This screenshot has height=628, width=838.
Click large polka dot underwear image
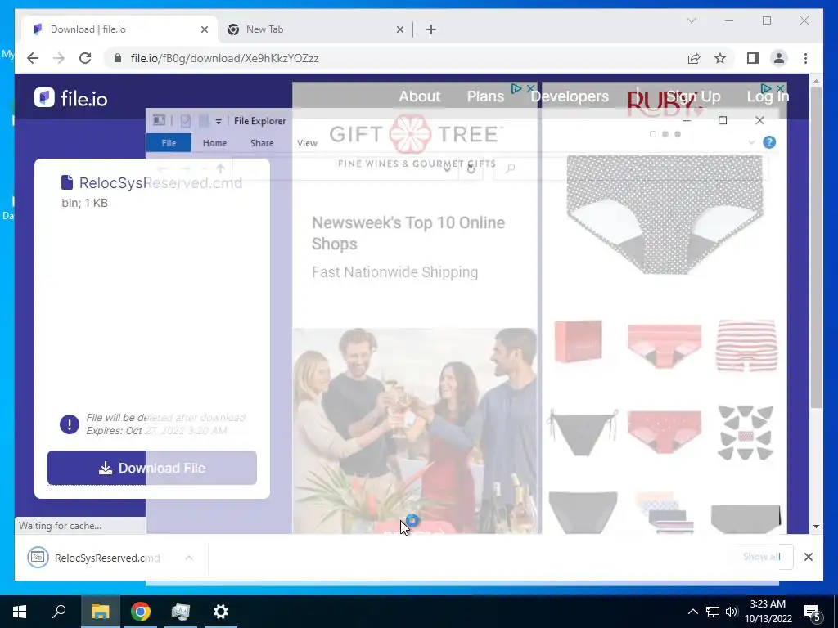click(x=665, y=214)
